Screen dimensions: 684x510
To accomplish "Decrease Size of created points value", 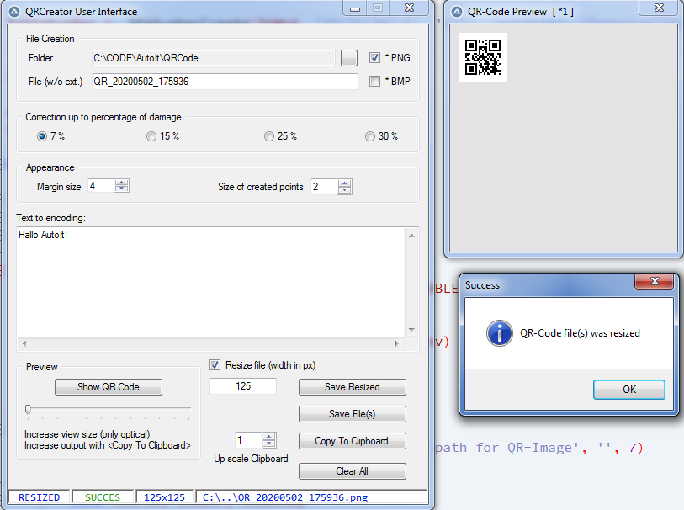I will [344, 191].
